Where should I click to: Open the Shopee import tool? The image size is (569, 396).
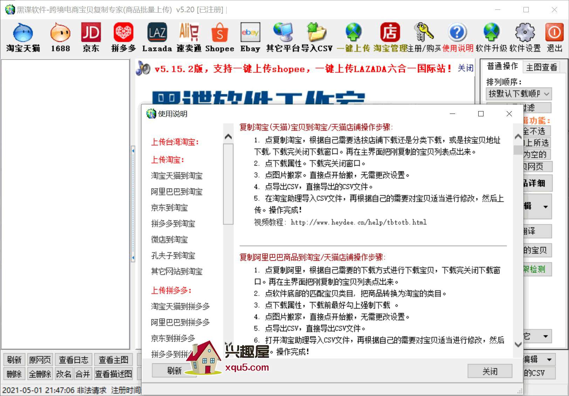tap(220, 37)
